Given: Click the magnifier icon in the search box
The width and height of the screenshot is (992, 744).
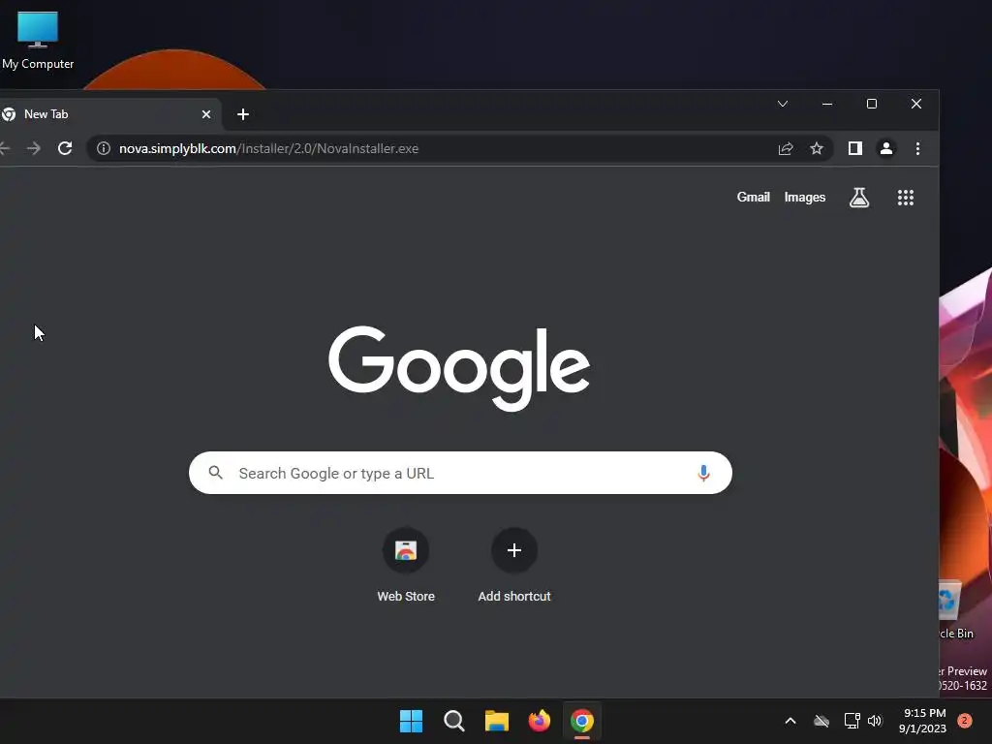Looking at the screenshot, I should point(216,473).
